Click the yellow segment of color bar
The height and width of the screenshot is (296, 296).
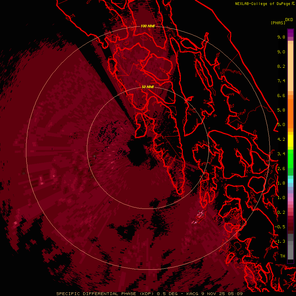(x=290, y=141)
